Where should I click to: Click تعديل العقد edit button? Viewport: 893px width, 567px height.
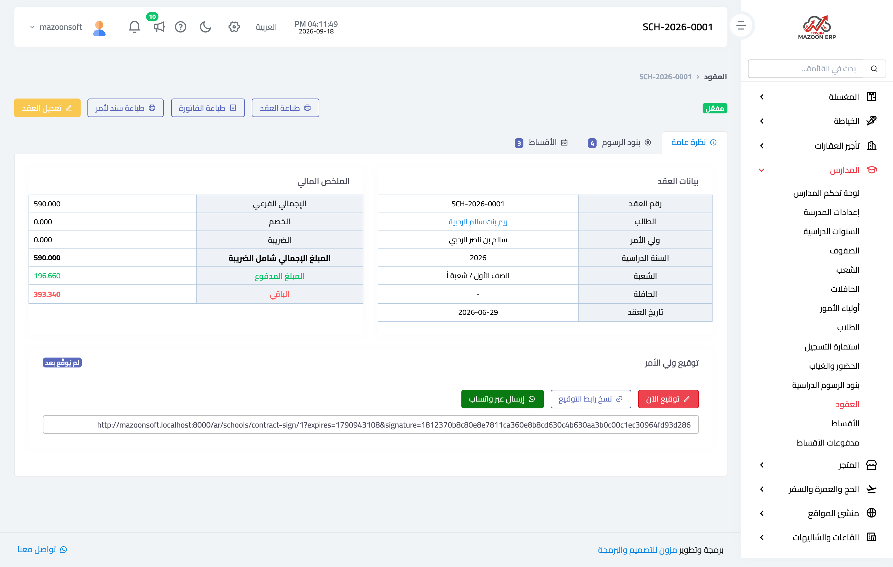pyautogui.click(x=47, y=108)
